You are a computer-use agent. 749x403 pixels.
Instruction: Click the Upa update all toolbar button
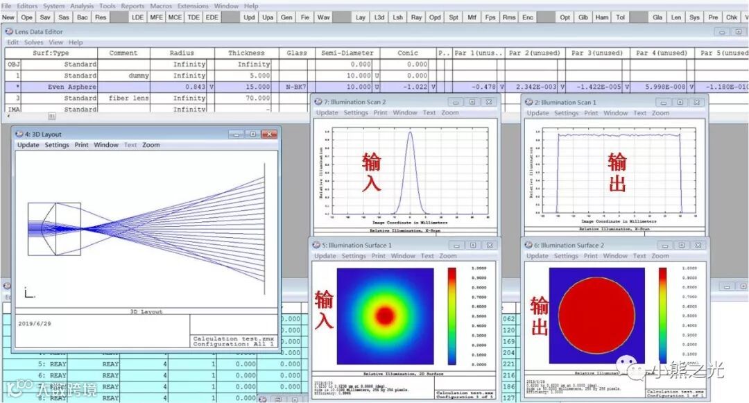click(x=268, y=17)
